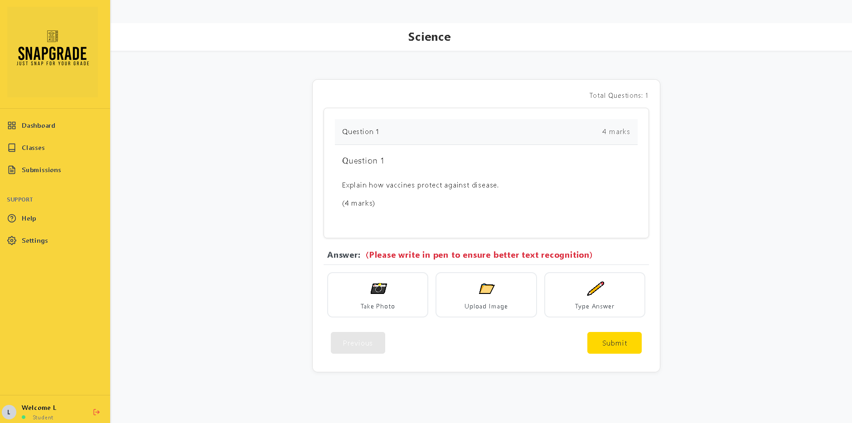Open Dashboard from the sidebar icon

12,125
